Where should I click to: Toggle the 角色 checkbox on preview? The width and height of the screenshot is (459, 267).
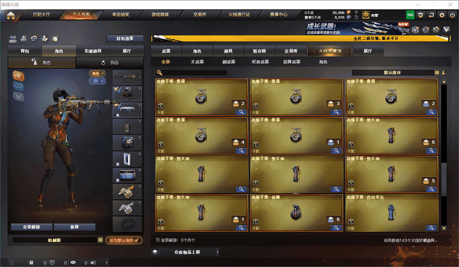pos(97,73)
